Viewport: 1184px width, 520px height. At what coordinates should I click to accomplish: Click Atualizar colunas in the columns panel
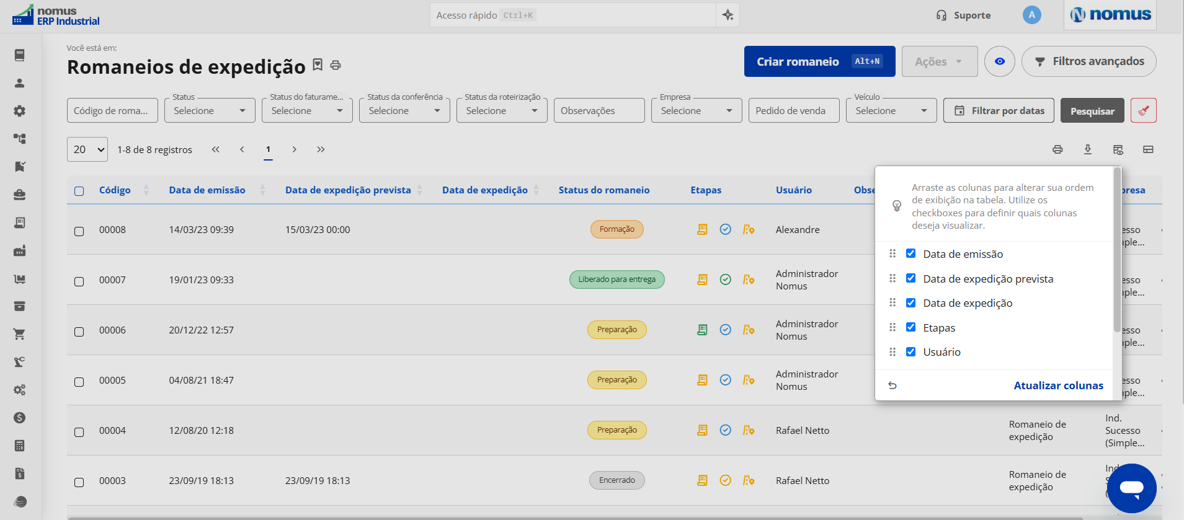1059,386
